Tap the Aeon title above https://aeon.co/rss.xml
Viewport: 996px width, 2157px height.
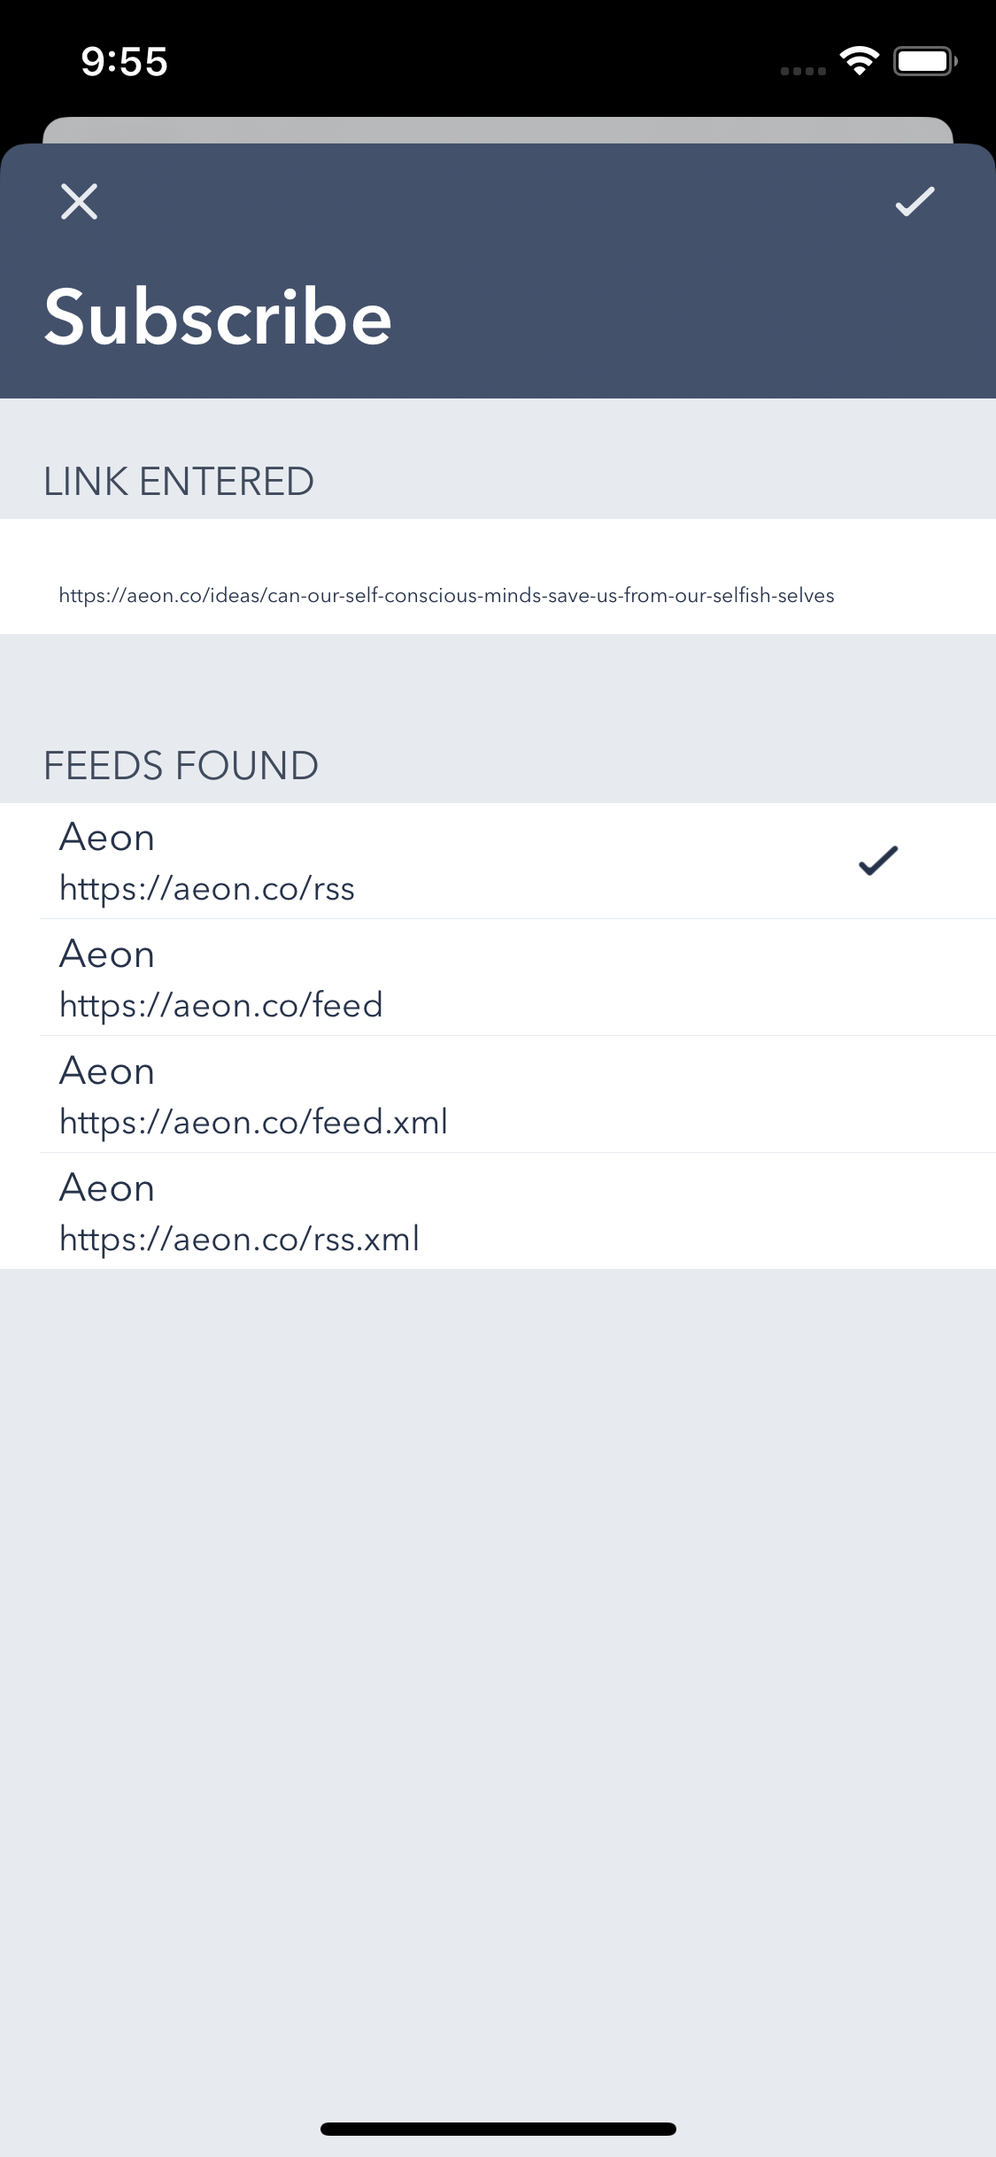point(107,1188)
